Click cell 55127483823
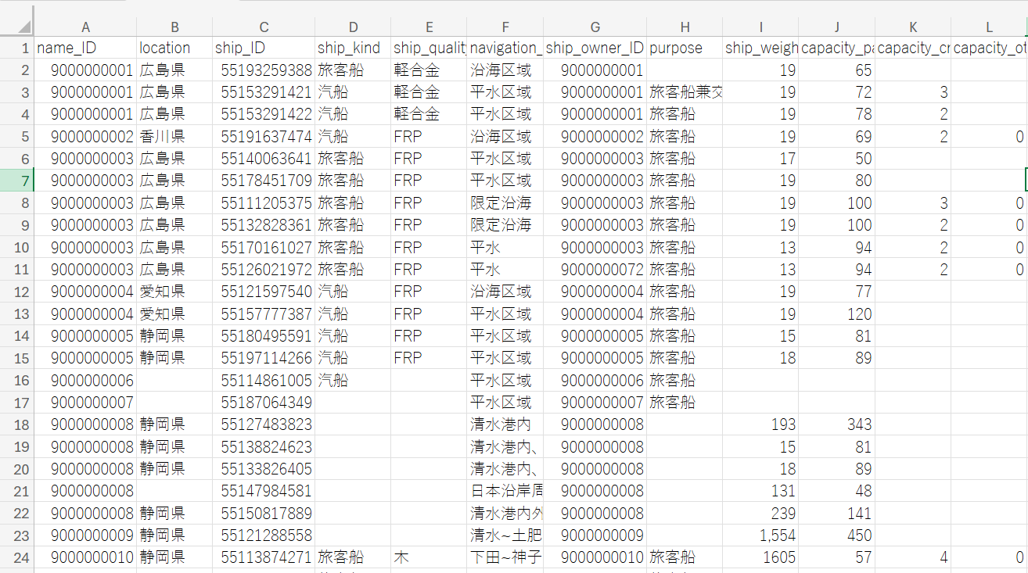The image size is (1028, 573). (264, 424)
